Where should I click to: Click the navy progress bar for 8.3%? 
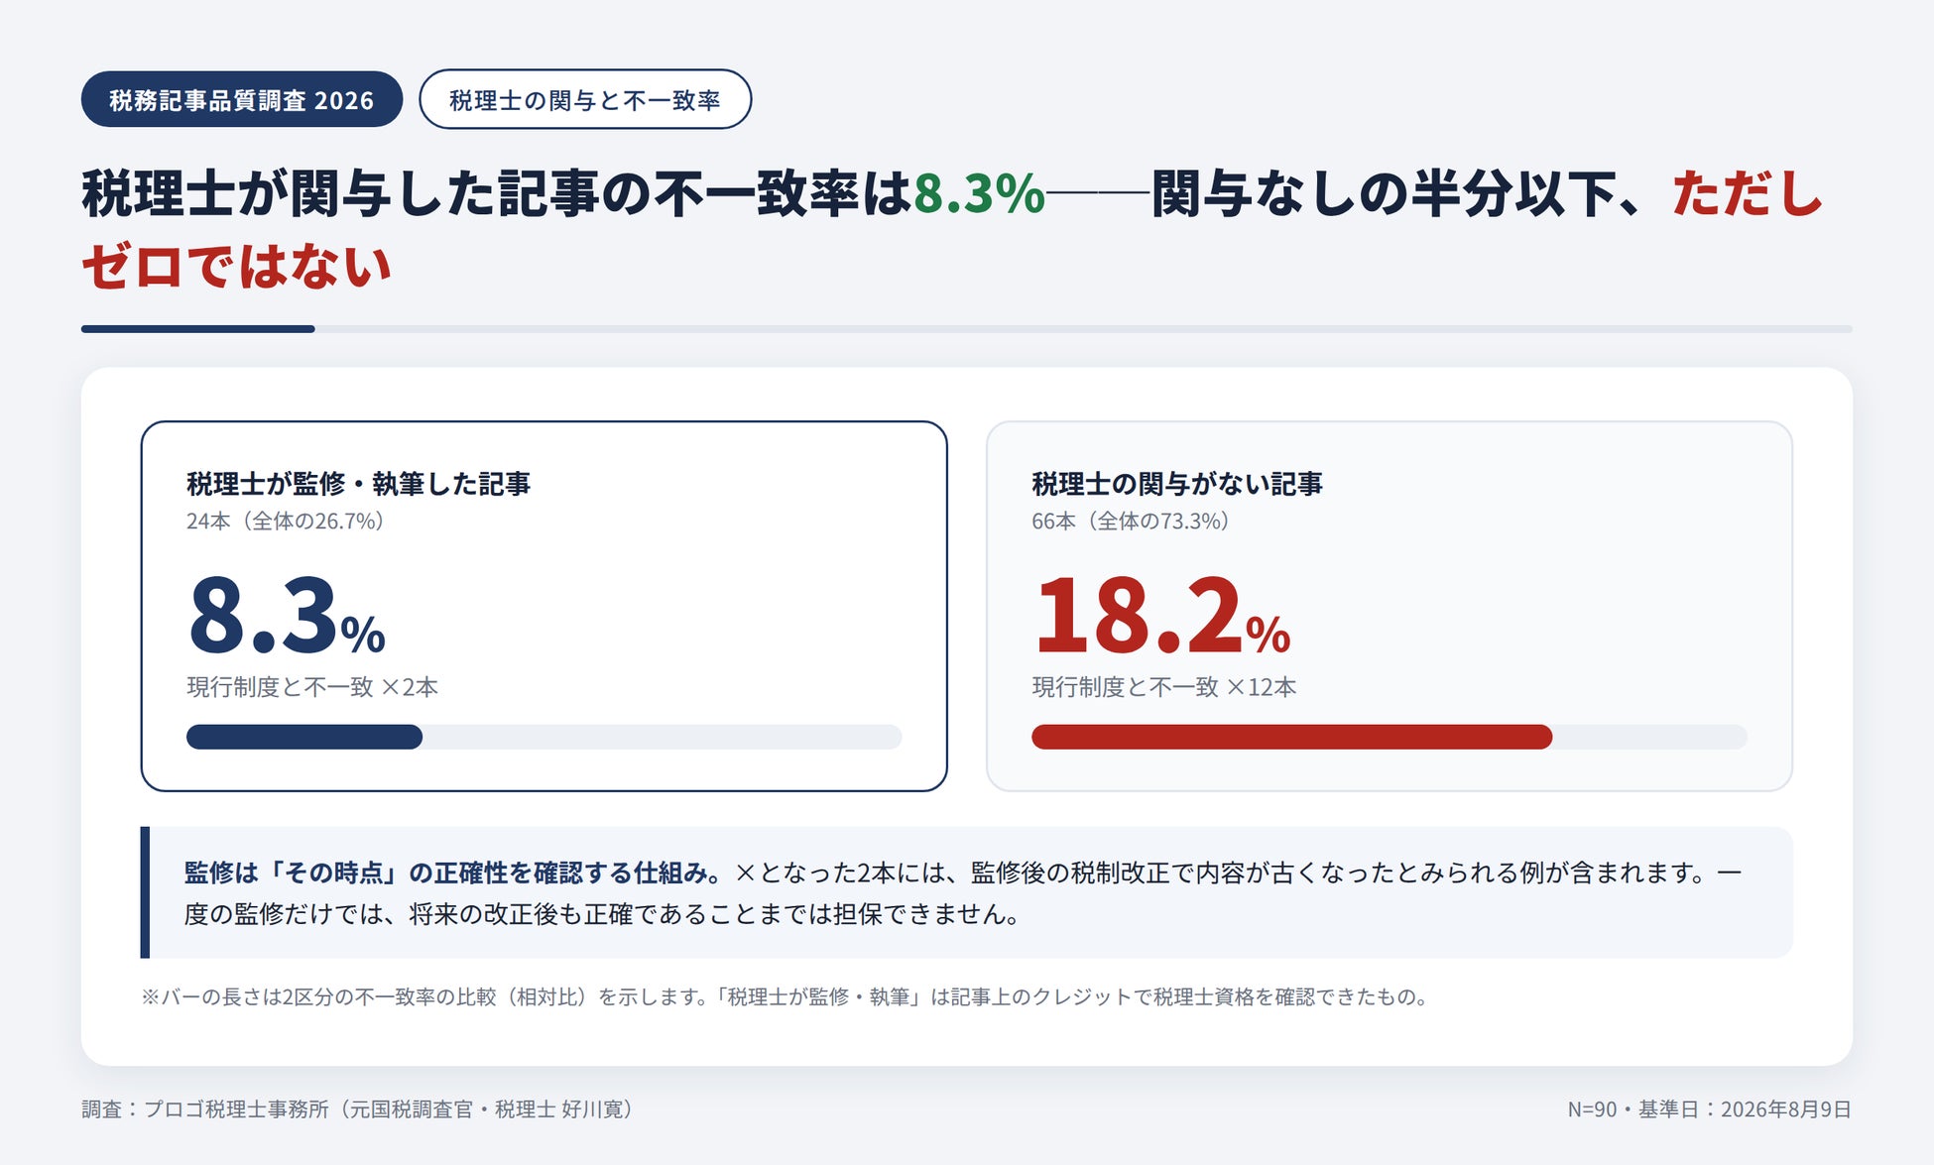[304, 737]
